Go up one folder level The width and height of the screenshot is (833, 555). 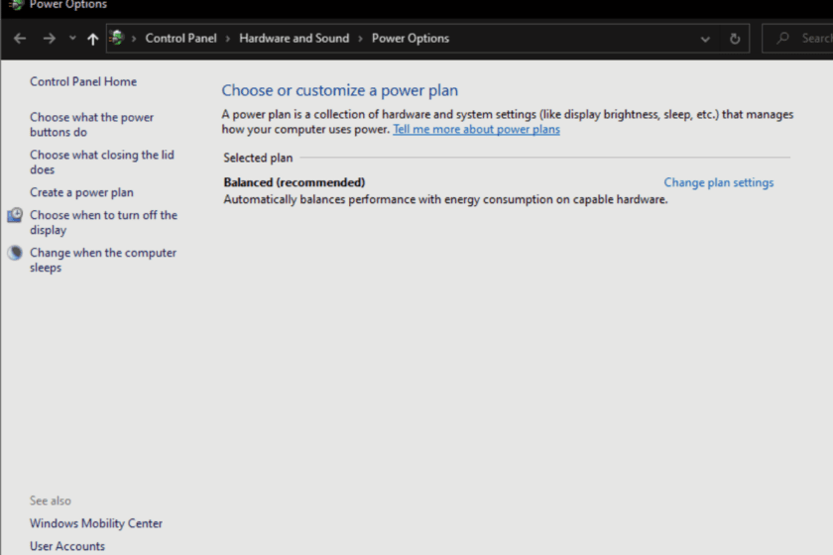(x=92, y=39)
